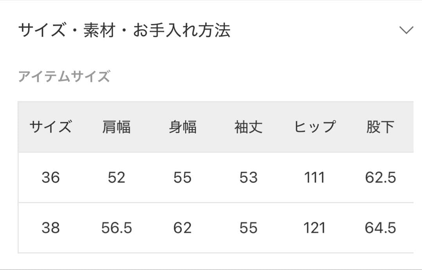Click shoulder width value 52
The image size is (422, 270).
point(116,178)
